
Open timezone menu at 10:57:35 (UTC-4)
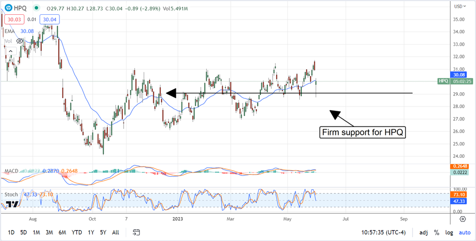click(x=383, y=233)
